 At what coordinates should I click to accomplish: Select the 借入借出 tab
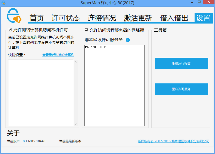pyautogui.click(x=174, y=18)
